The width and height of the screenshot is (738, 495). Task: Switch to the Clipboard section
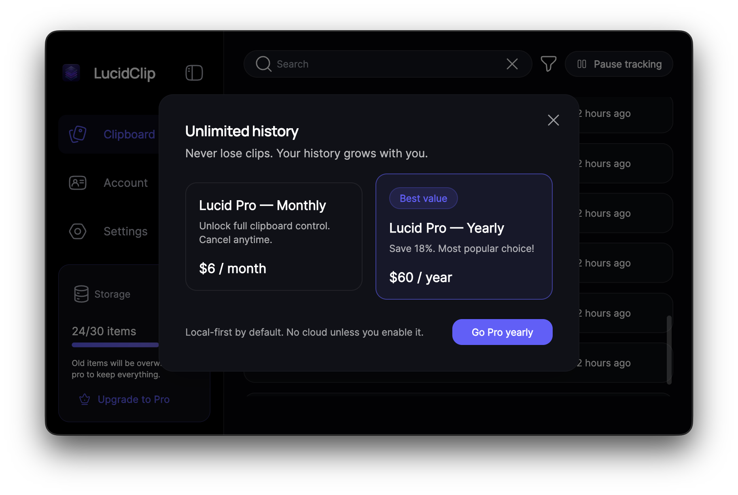(x=129, y=134)
